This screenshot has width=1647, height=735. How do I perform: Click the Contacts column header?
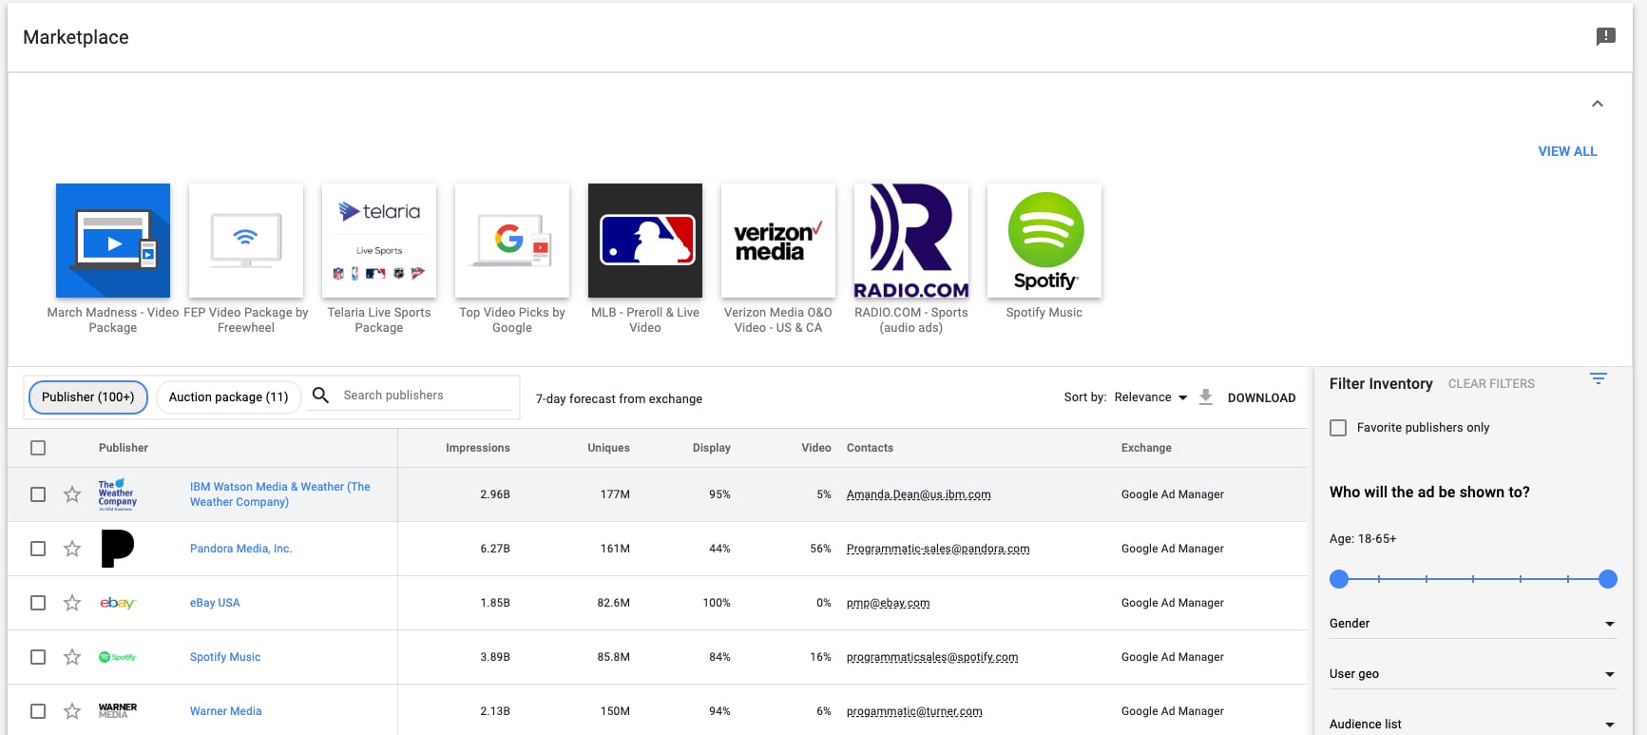coord(870,448)
